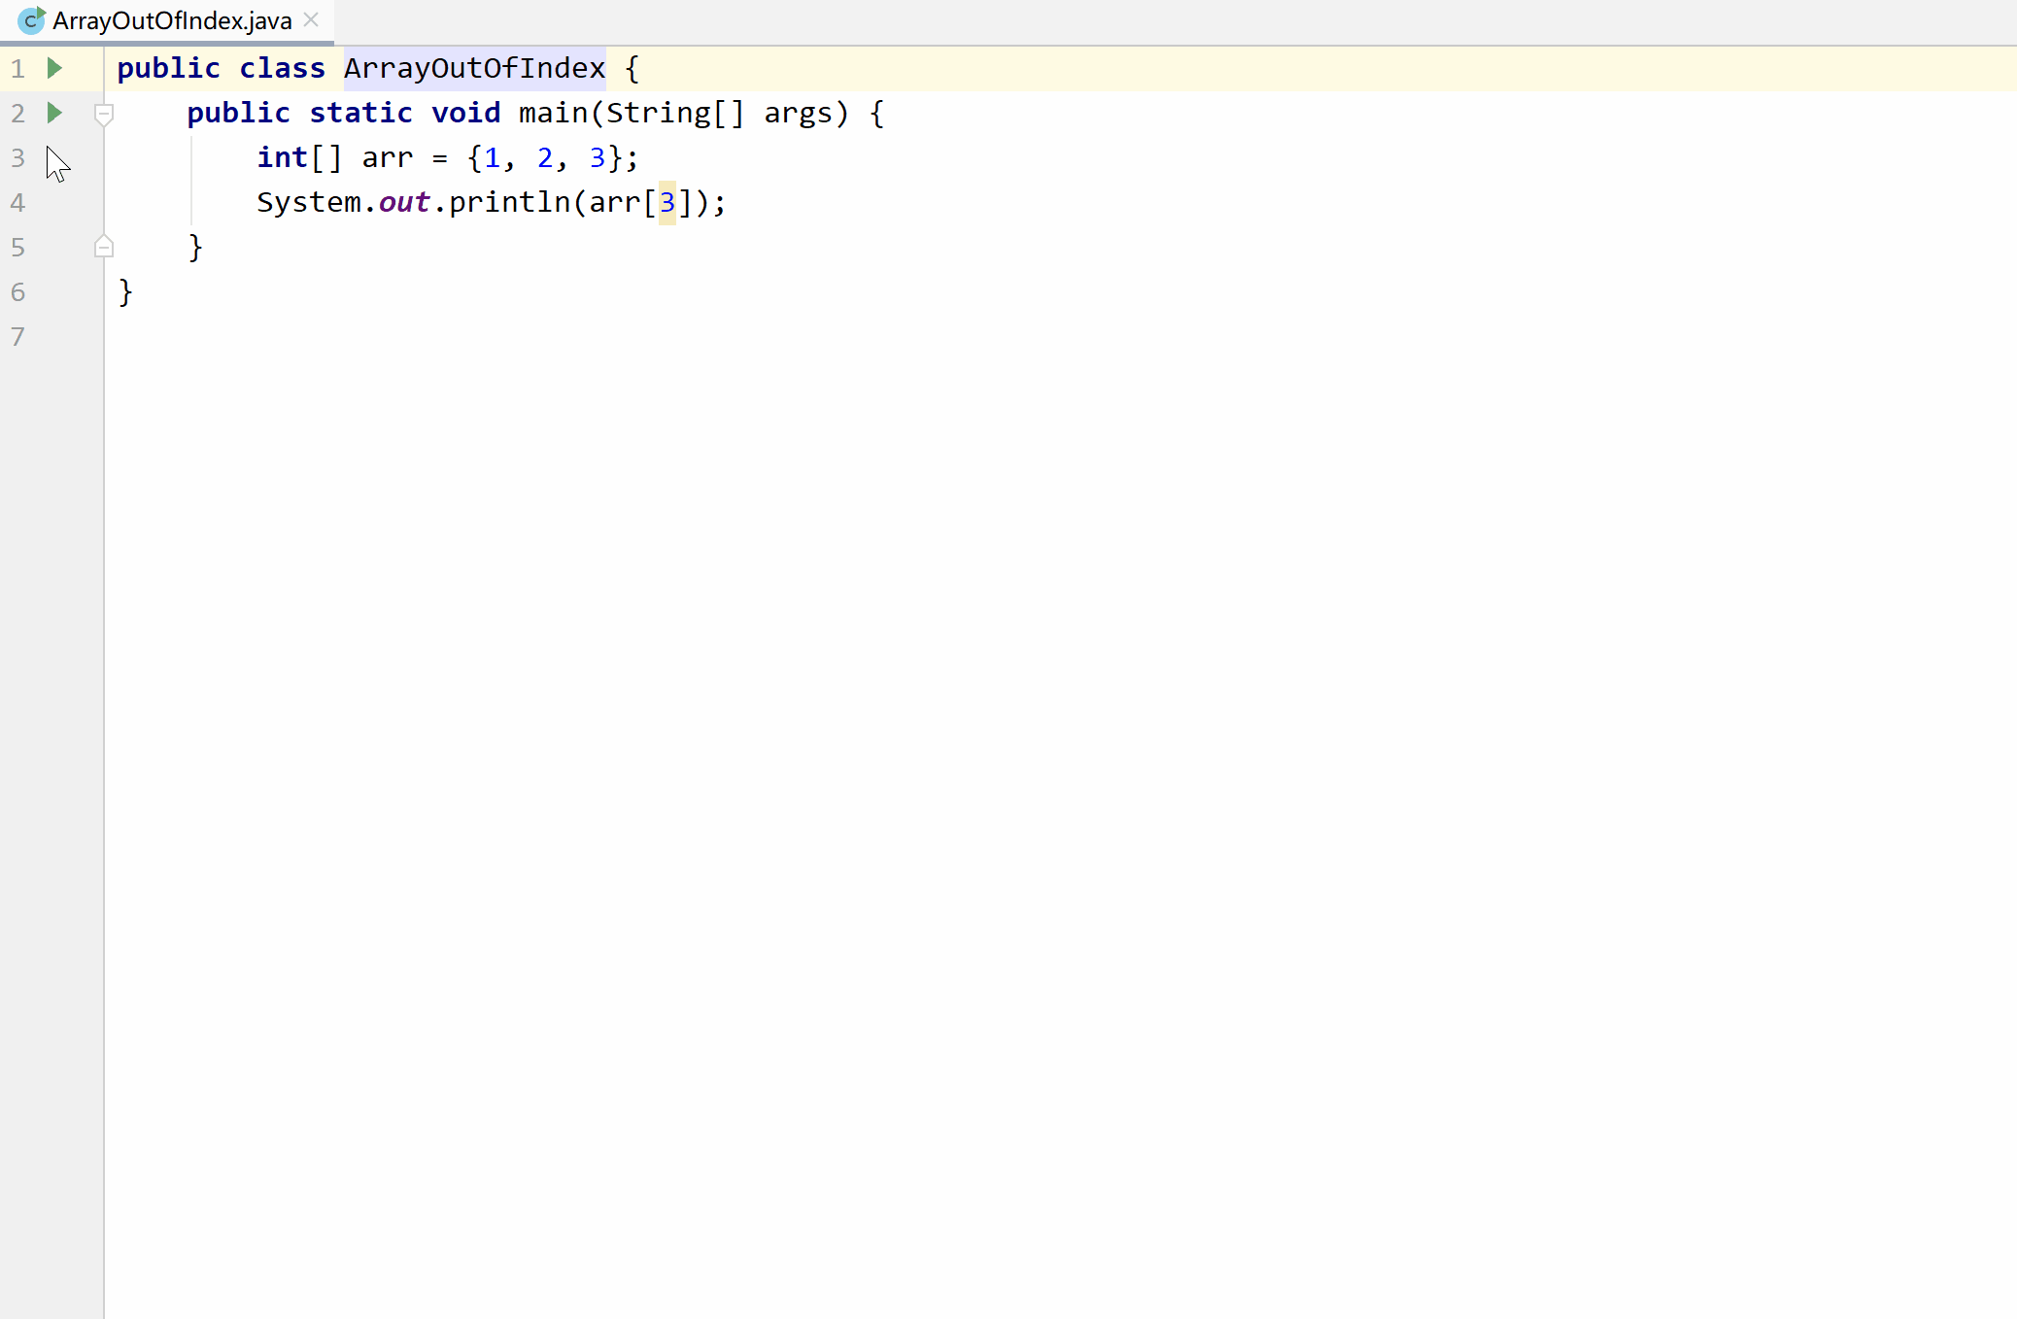Click the 'main' method name

point(553,113)
